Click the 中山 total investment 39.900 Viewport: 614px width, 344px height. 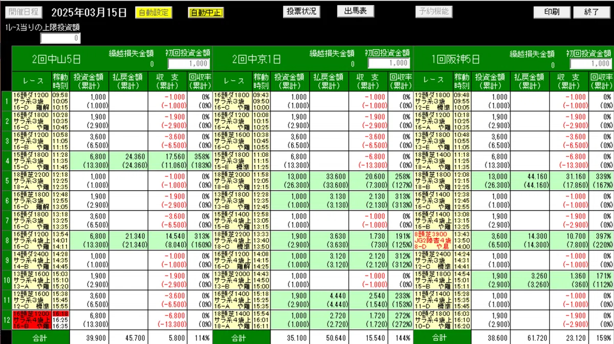tap(89, 337)
